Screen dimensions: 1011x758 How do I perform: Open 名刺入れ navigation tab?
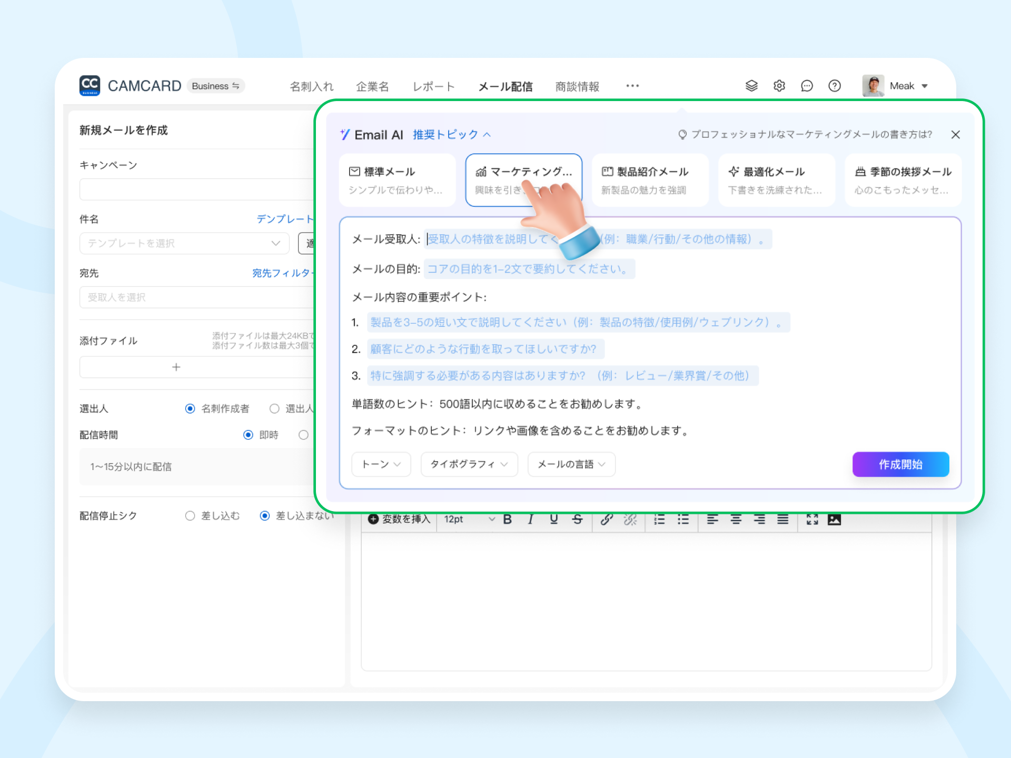point(312,86)
